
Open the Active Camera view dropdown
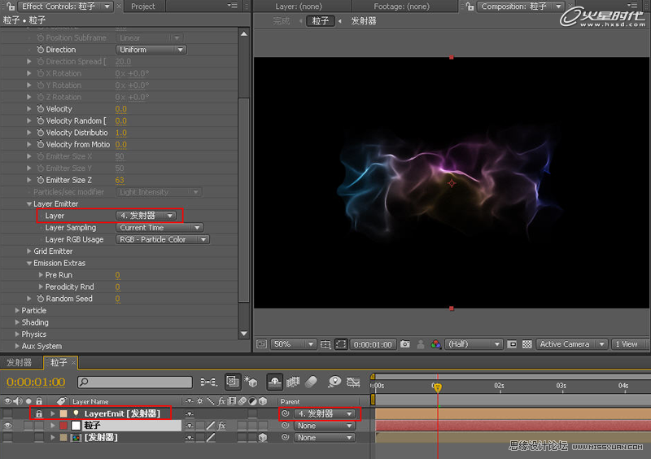(572, 344)
